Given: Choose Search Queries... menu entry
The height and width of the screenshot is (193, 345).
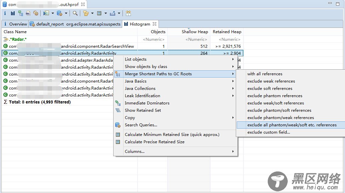Looking at the screenshot, I should coord(175,125).
